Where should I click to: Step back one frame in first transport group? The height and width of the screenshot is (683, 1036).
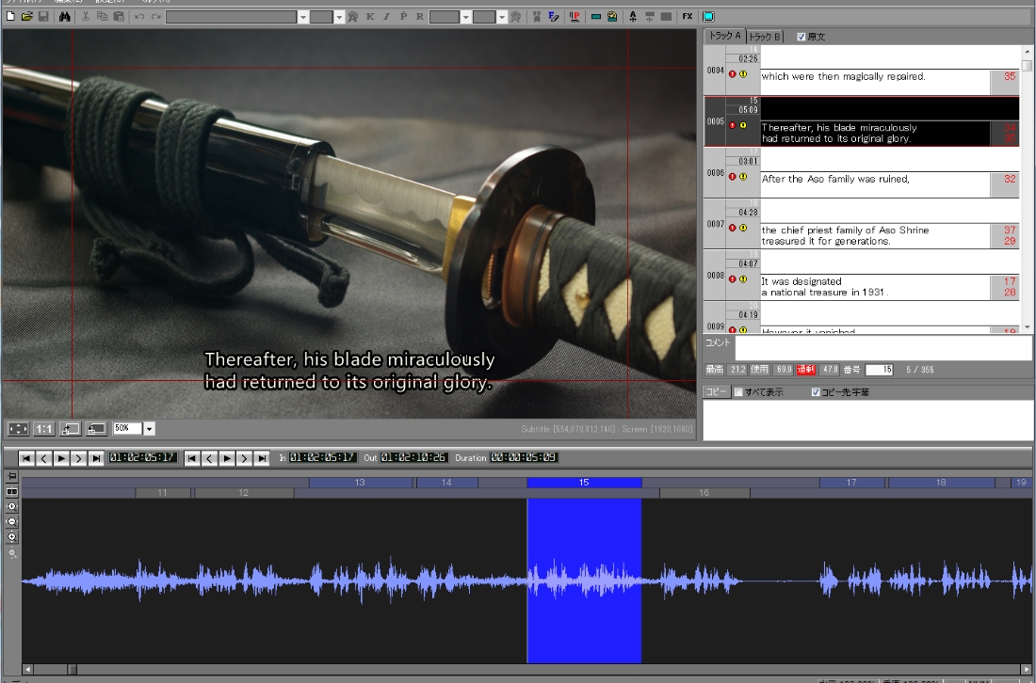pyautogui.click(x=43, y=458)
